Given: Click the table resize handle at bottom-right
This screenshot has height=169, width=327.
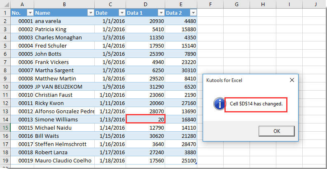Looking at the screenshot, I should click(196, 164).
